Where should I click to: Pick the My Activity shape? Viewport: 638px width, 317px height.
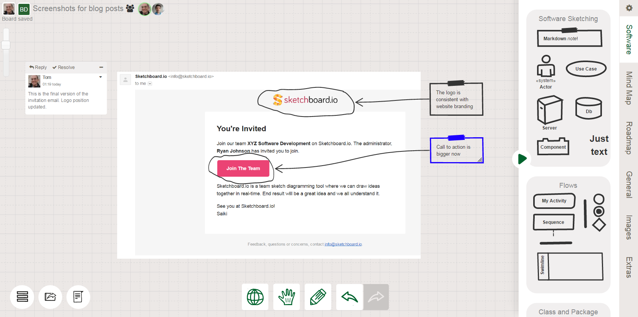[554, 201]
